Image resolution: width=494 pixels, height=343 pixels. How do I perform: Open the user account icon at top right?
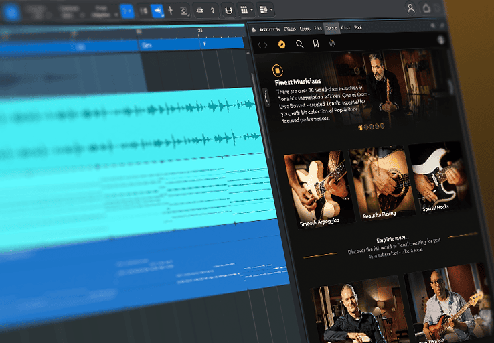coord(411,9)
